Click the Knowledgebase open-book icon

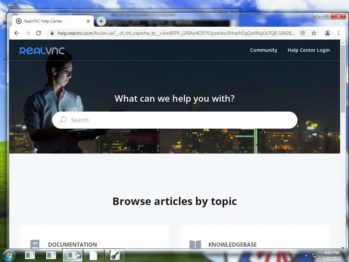pyautogui.click(x=195, y=244)
